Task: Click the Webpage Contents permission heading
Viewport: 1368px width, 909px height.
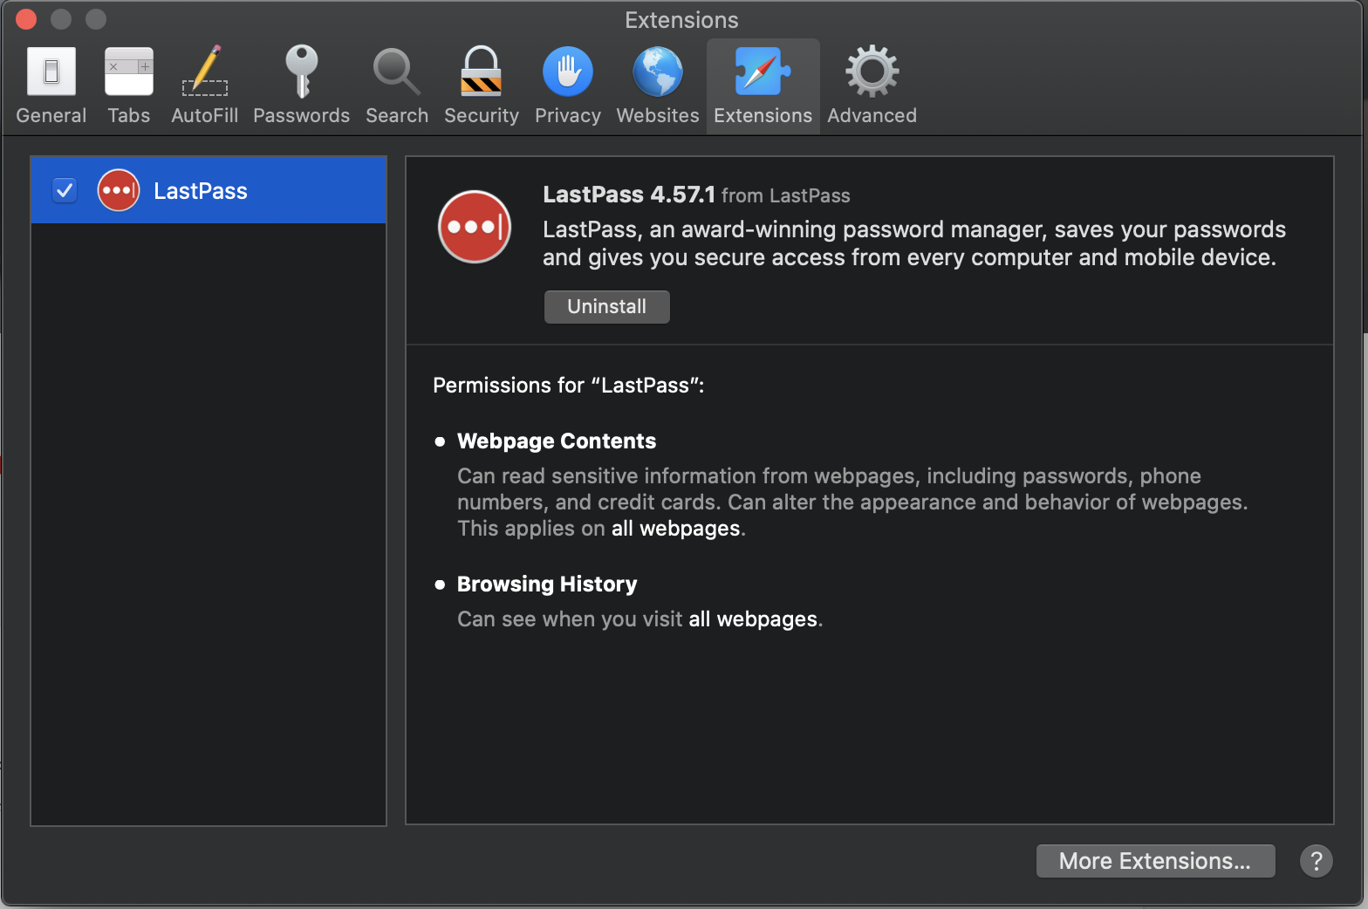Action: pyautogui.click(x=556, y=441)
